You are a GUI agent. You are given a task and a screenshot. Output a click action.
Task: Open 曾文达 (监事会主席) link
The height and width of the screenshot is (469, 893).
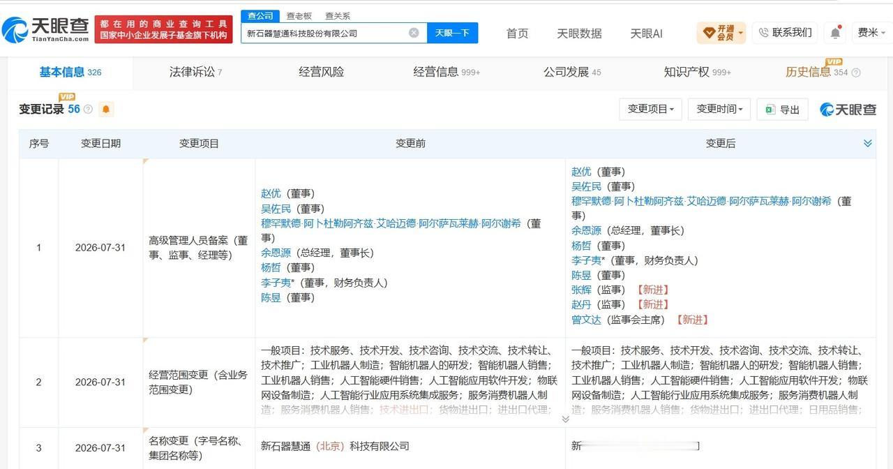pyautogui.click(x=586, y=320)
